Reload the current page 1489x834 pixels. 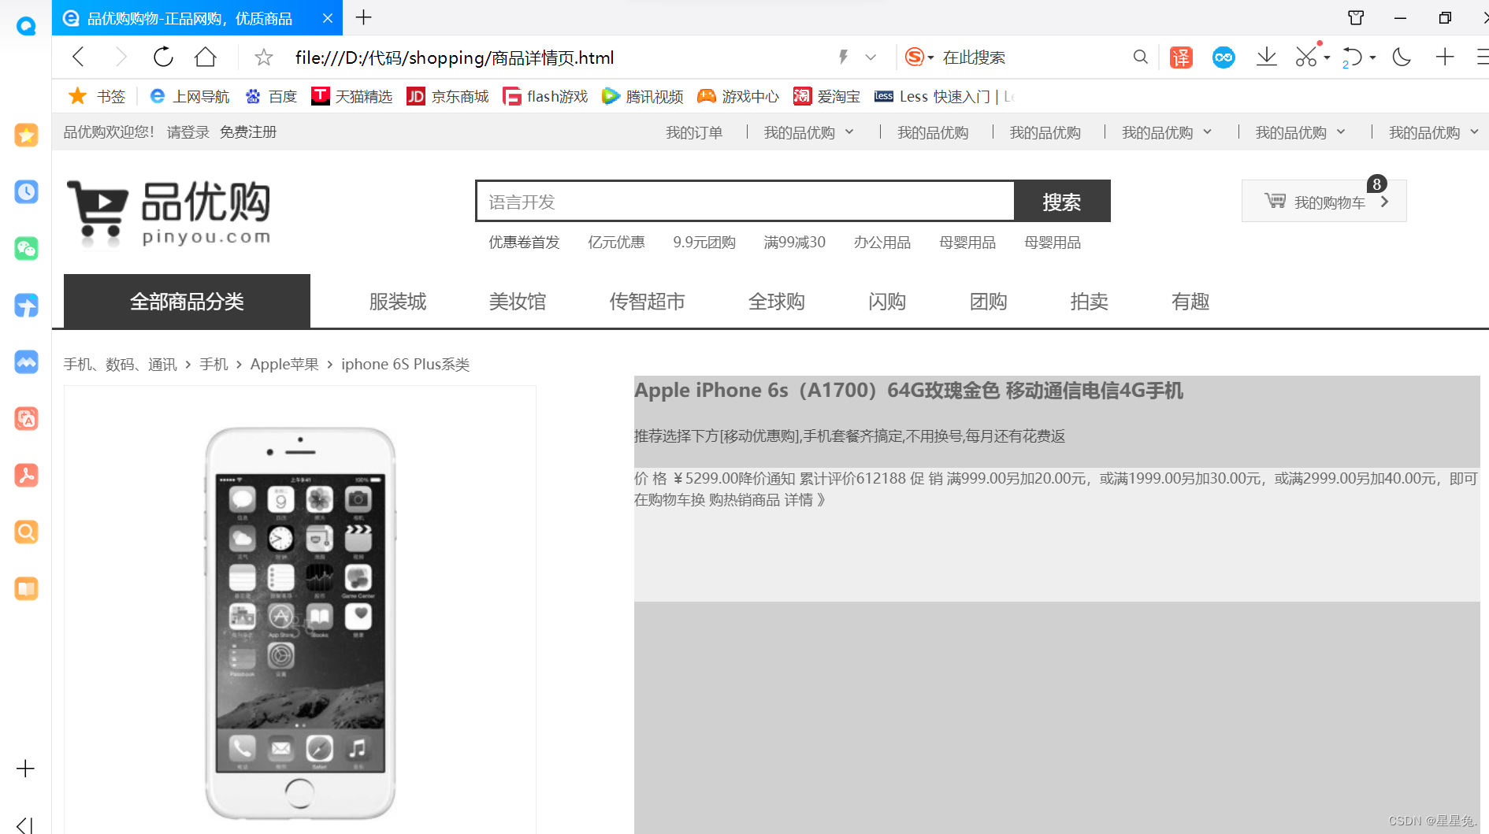(x=163, y=57)
